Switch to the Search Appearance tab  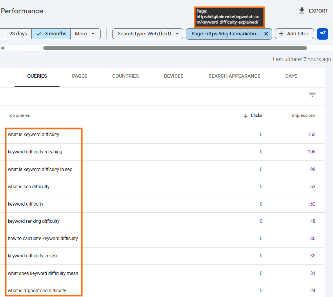click(x=234, y=76)
